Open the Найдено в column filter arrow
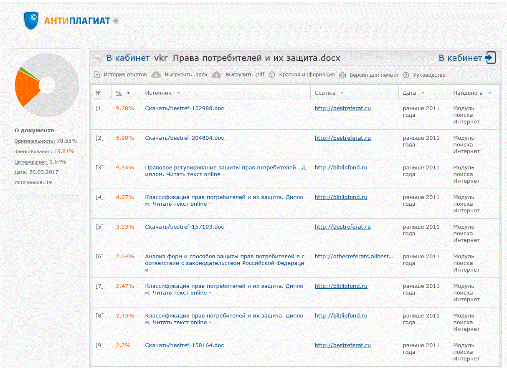 coord(489,93)
